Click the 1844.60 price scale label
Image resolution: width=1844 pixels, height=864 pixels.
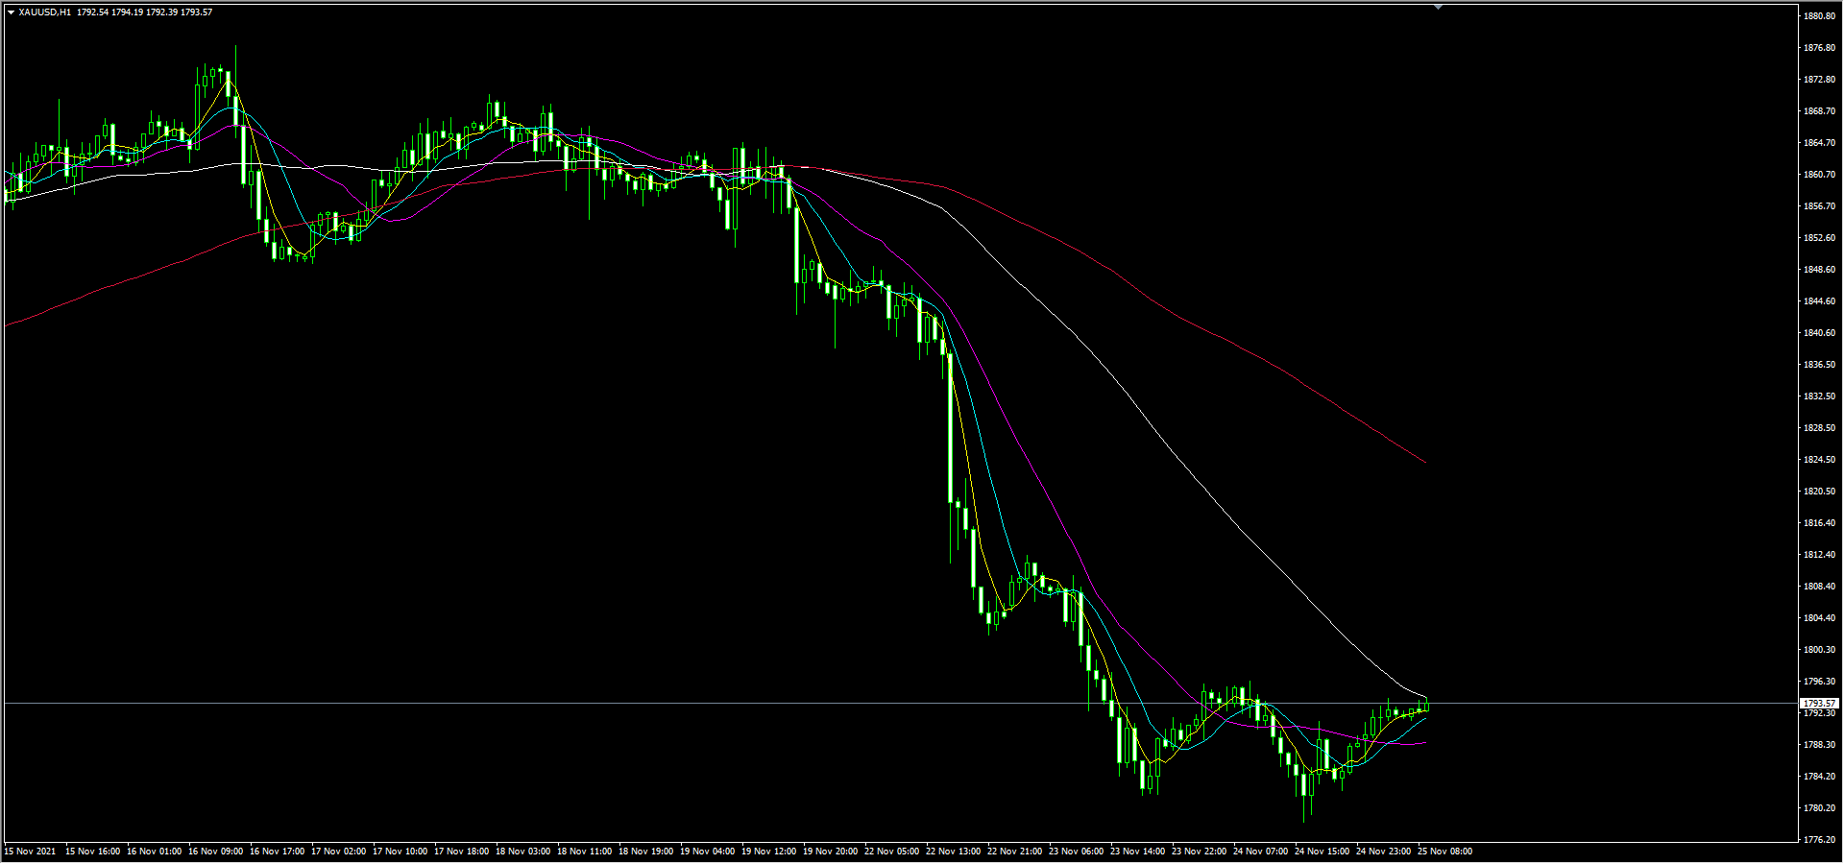click(1819, 301)
